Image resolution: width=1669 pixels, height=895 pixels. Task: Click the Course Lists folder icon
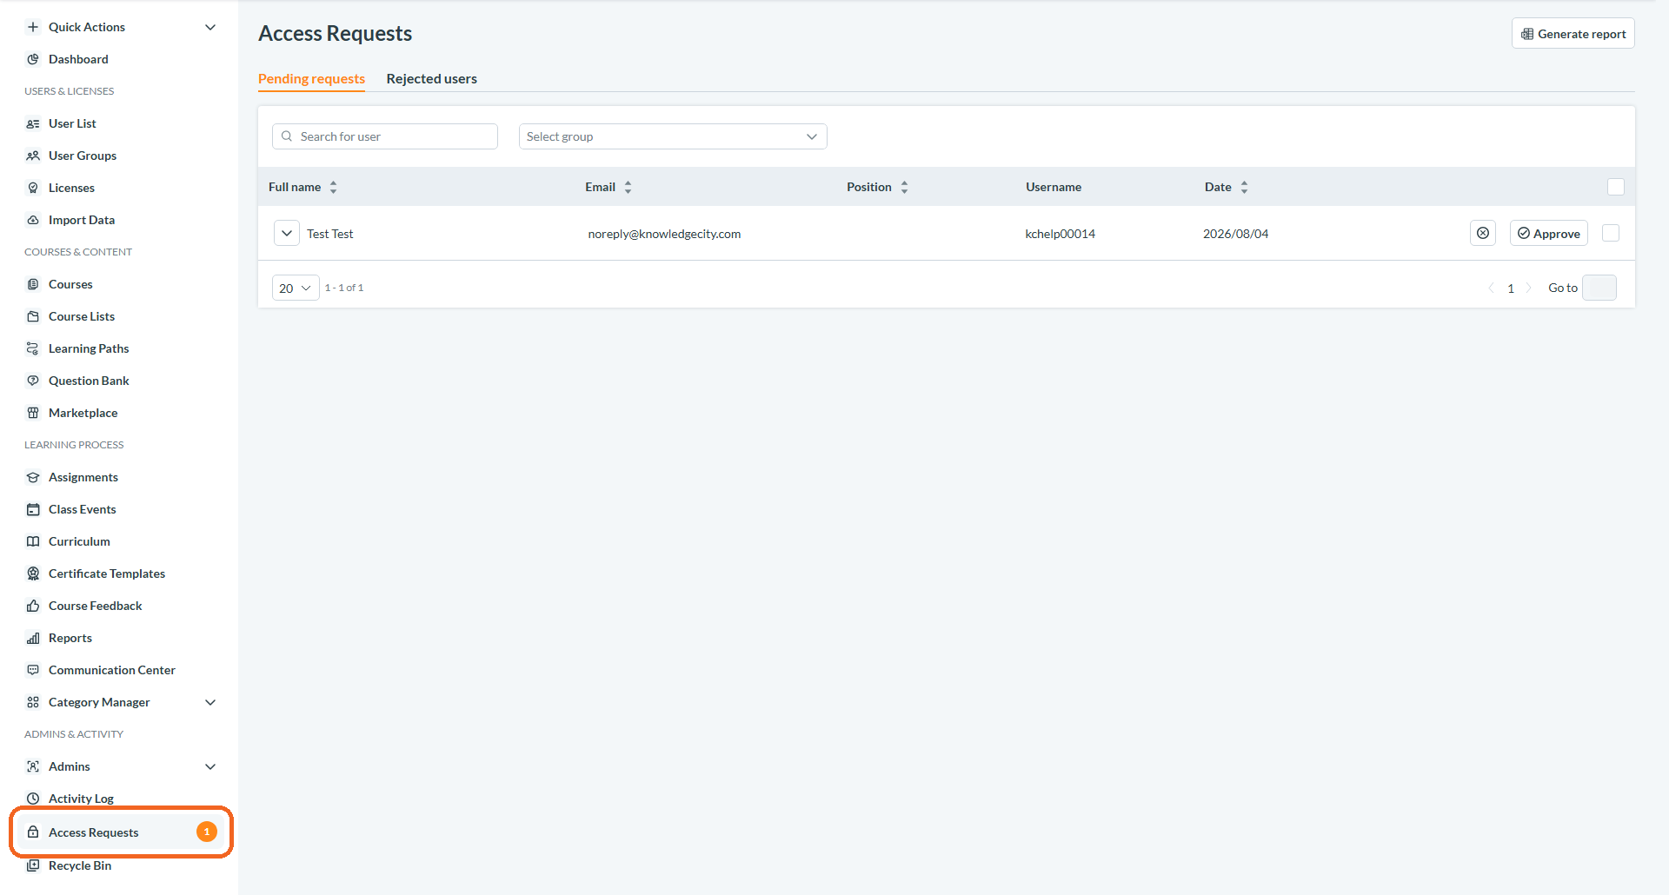point(33,316)
